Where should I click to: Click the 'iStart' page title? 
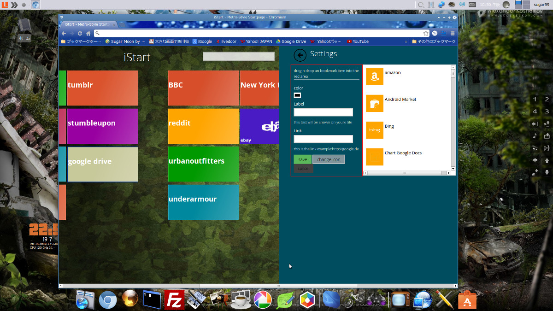[137, 58]
